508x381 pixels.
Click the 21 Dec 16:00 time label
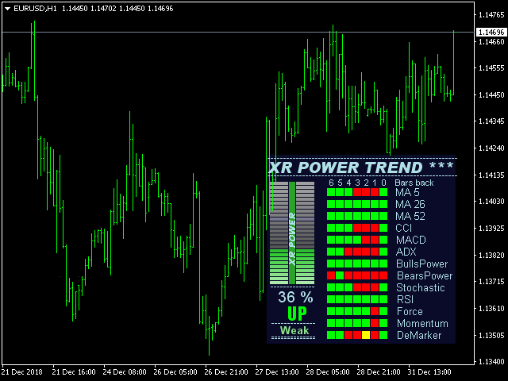click(x=74, y=372)
